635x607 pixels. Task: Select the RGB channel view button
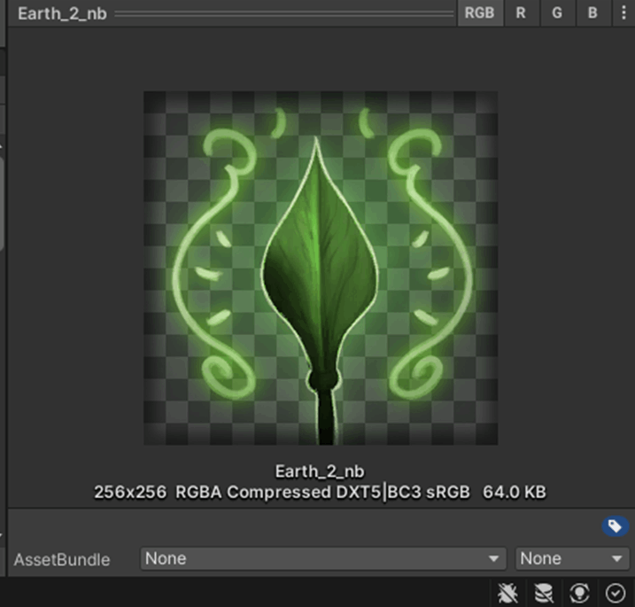point(480,13)
